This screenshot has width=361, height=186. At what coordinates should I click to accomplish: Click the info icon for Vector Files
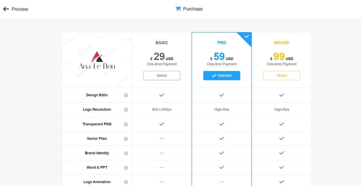pyautogui.click(x=126, y=139)
